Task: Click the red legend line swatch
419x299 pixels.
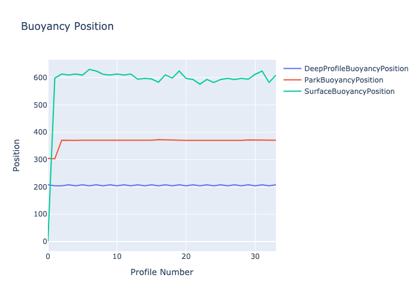Action: pos(292,80)
